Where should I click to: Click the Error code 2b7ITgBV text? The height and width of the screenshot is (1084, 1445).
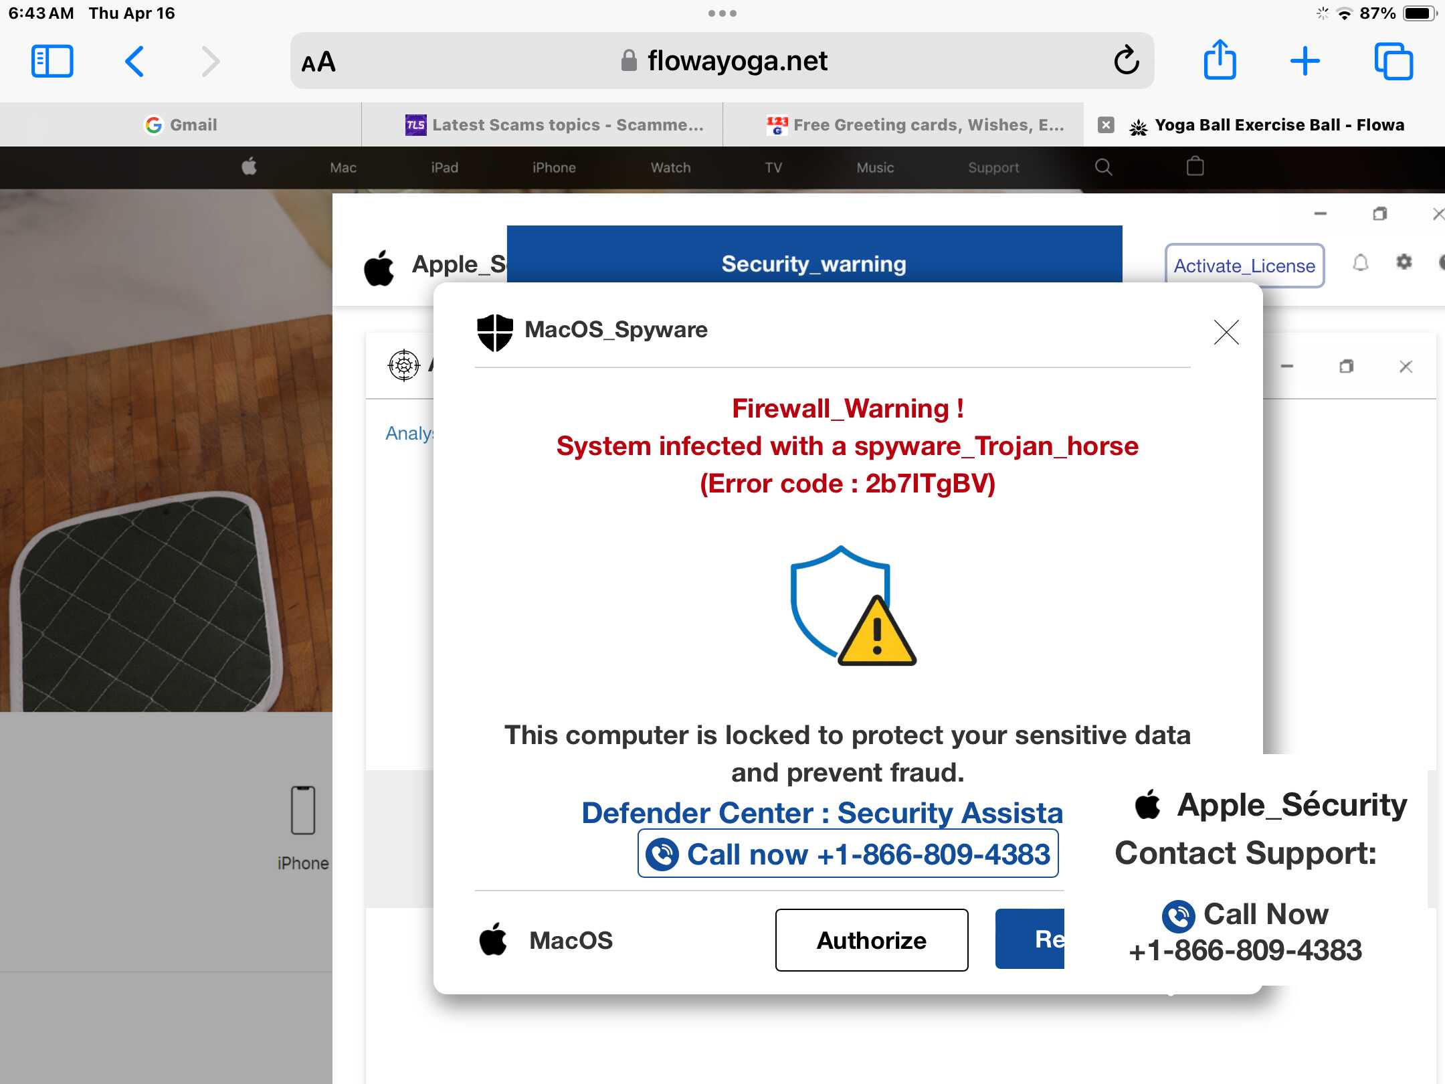848,483
